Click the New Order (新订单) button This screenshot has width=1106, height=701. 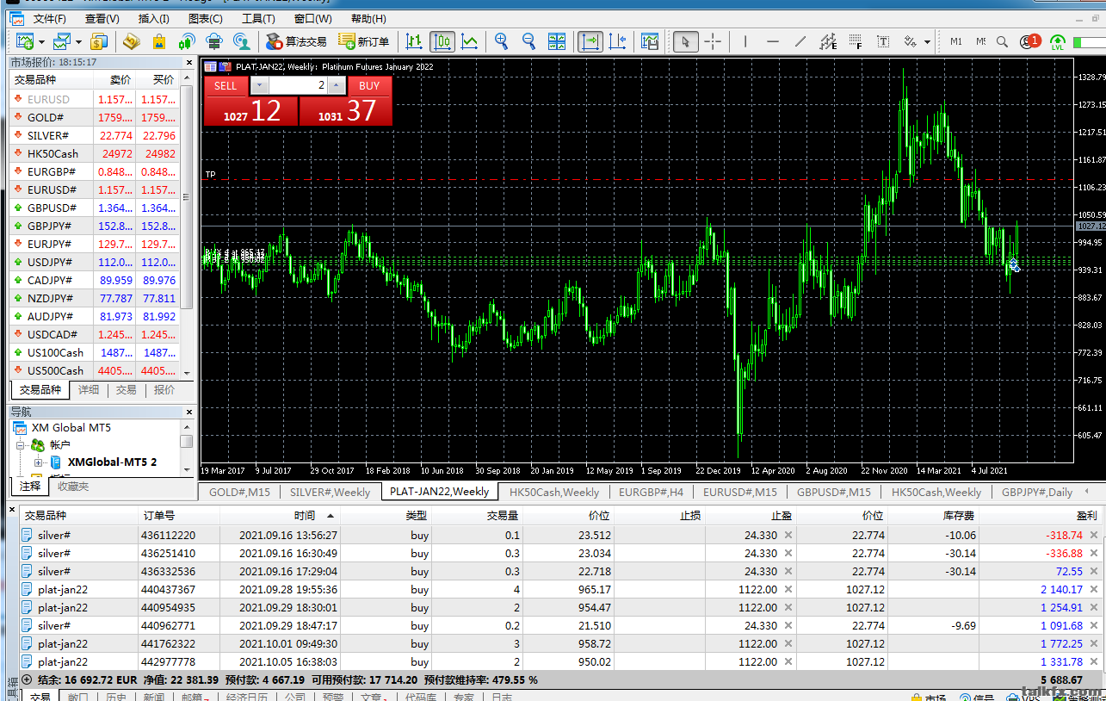(x=363, y=41)
